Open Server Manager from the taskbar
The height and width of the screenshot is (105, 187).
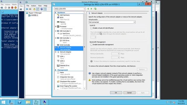point(11,102)
